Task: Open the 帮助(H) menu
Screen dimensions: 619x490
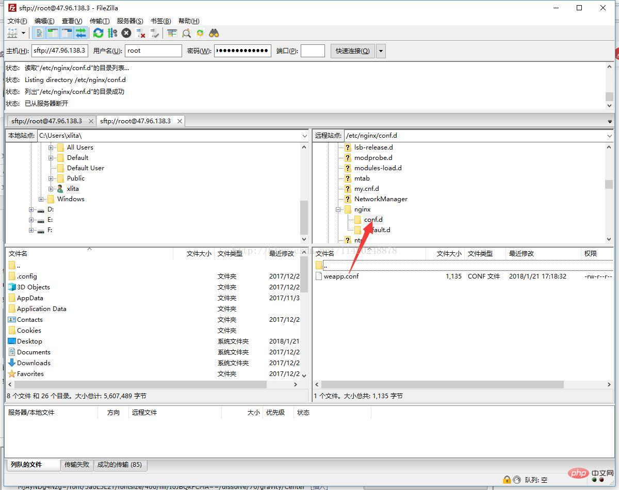Action: click(x=188, y=21)
